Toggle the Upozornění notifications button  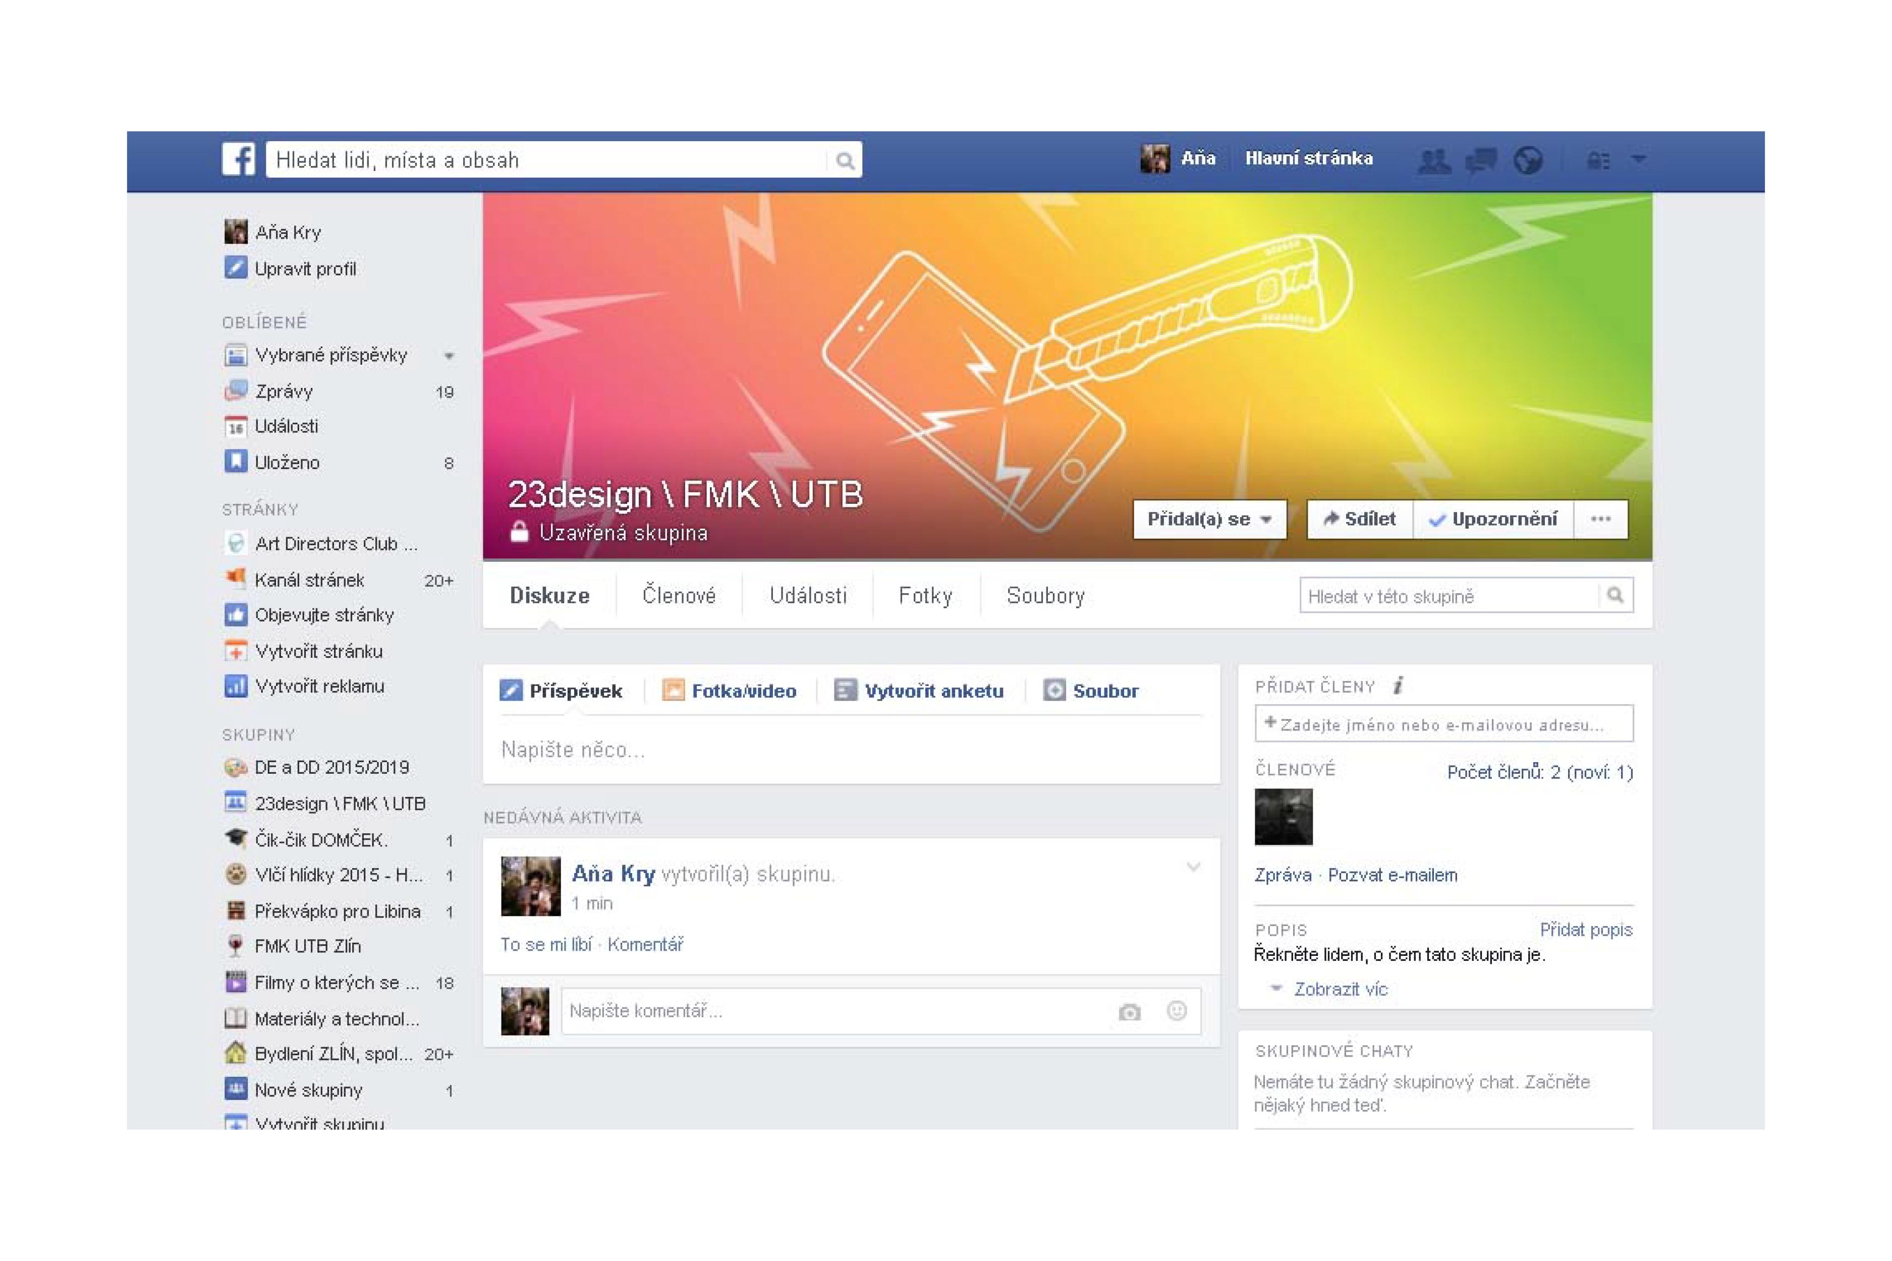point(1493,520)
